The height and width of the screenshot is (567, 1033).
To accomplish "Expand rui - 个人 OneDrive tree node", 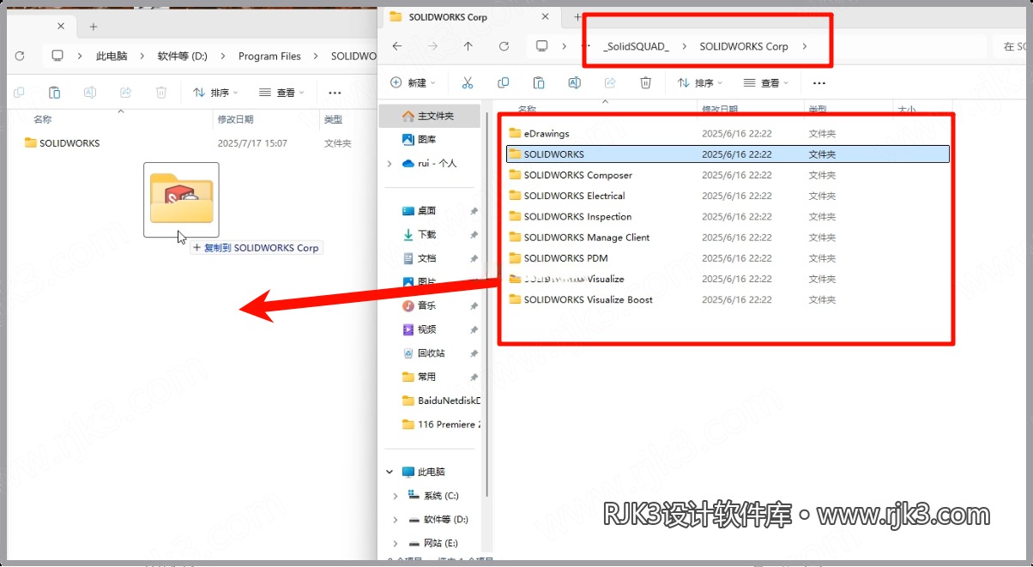I will (390, 163).
